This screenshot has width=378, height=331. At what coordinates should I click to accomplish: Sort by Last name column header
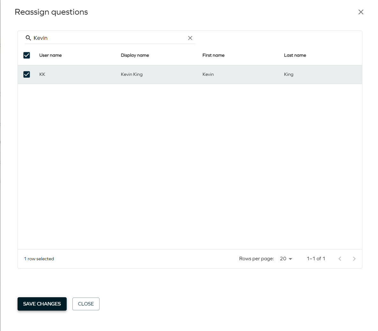(x=295, y=55)
